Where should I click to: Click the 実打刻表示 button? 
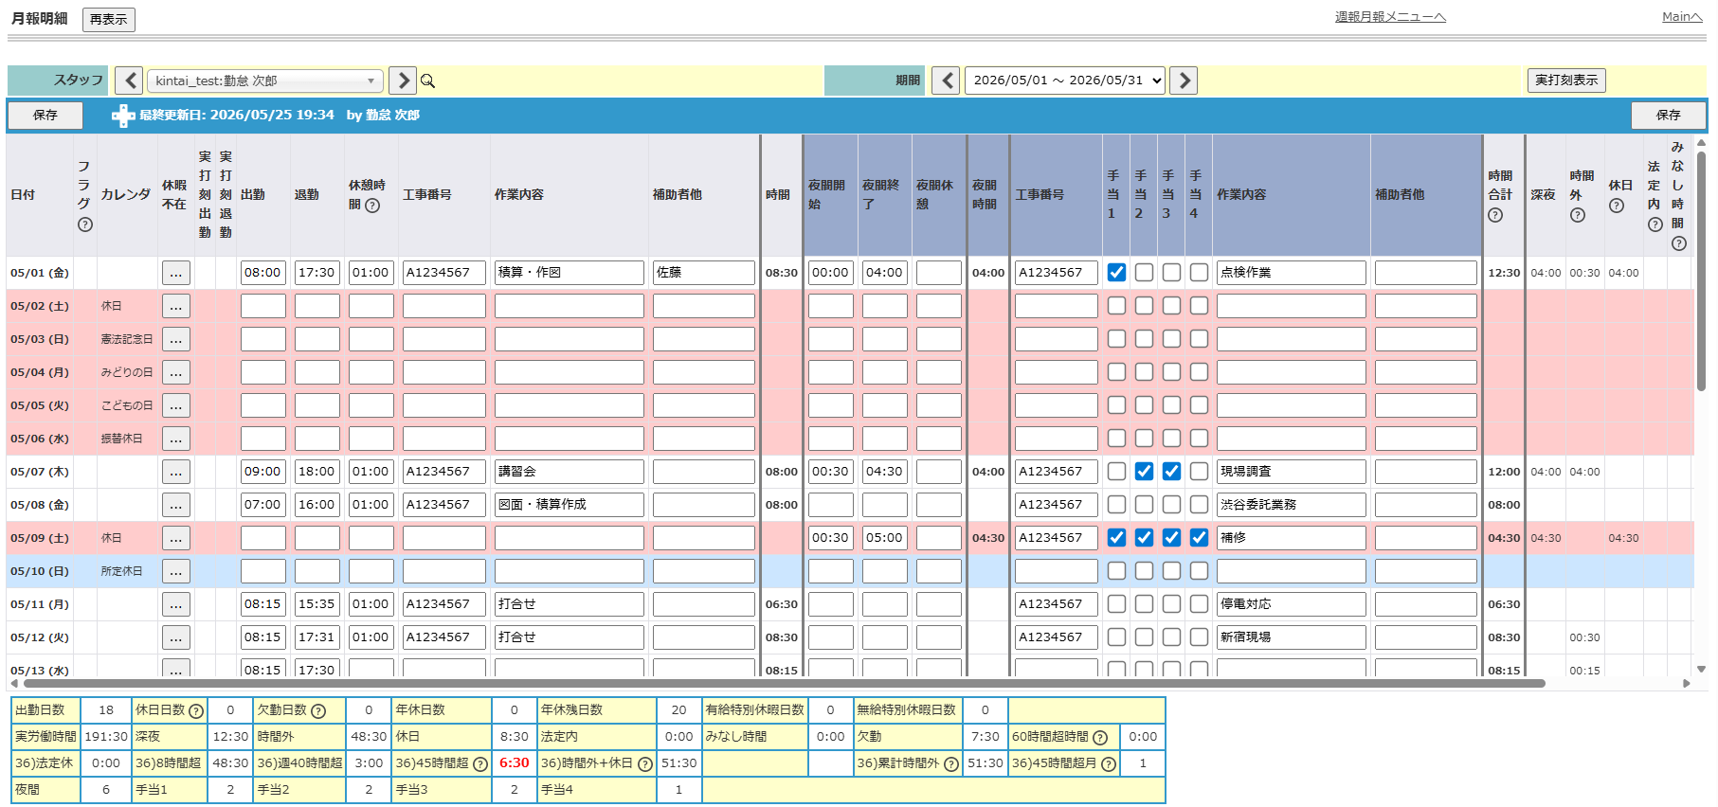click(x=1566, y=81)
